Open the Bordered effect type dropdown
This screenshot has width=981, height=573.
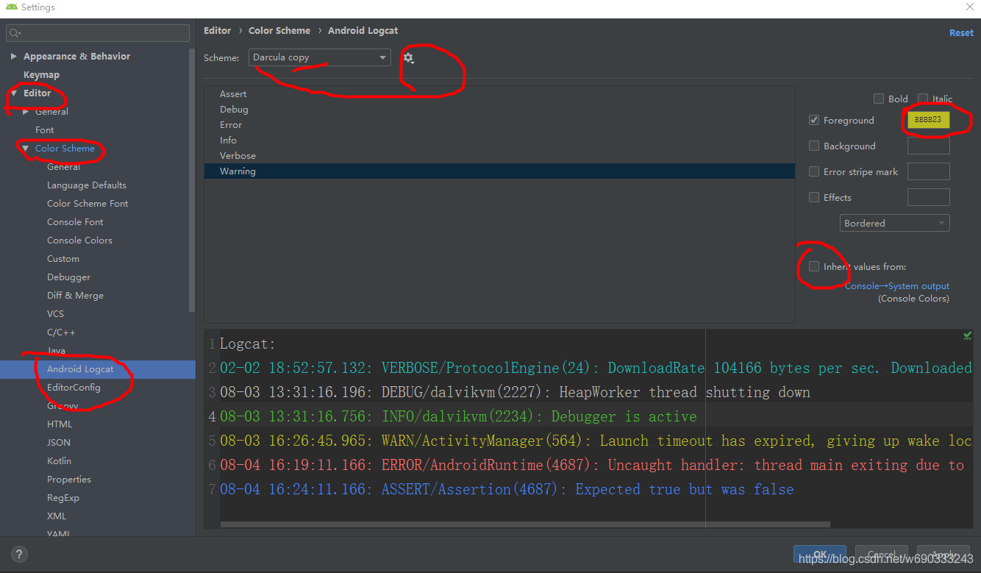pos(895,223)
